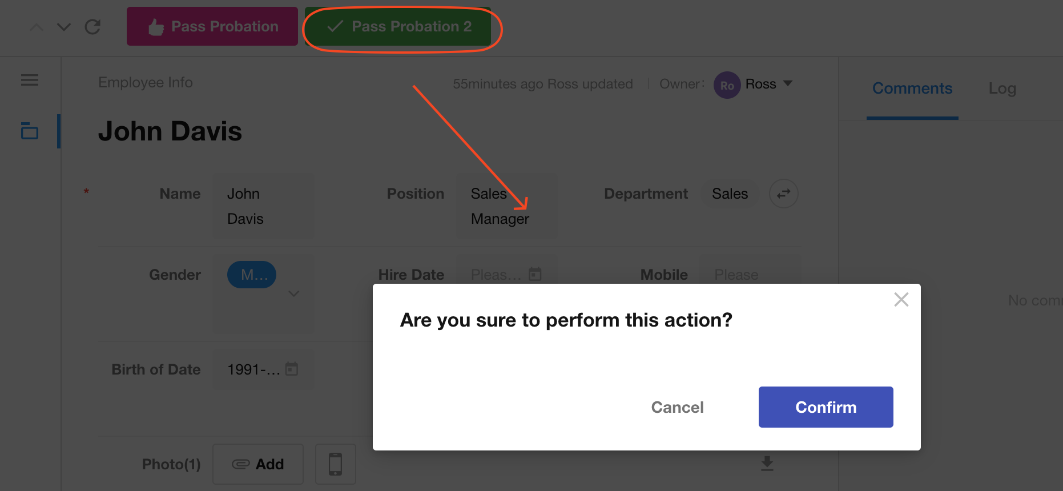Click the Department swap arrows icon
Viewport: 1063px width, 491px height.
tap(783, 194)
